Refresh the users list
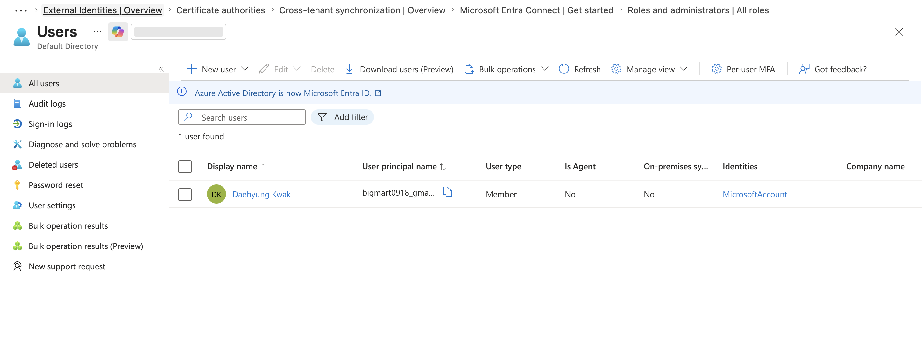 pos(579,69)
